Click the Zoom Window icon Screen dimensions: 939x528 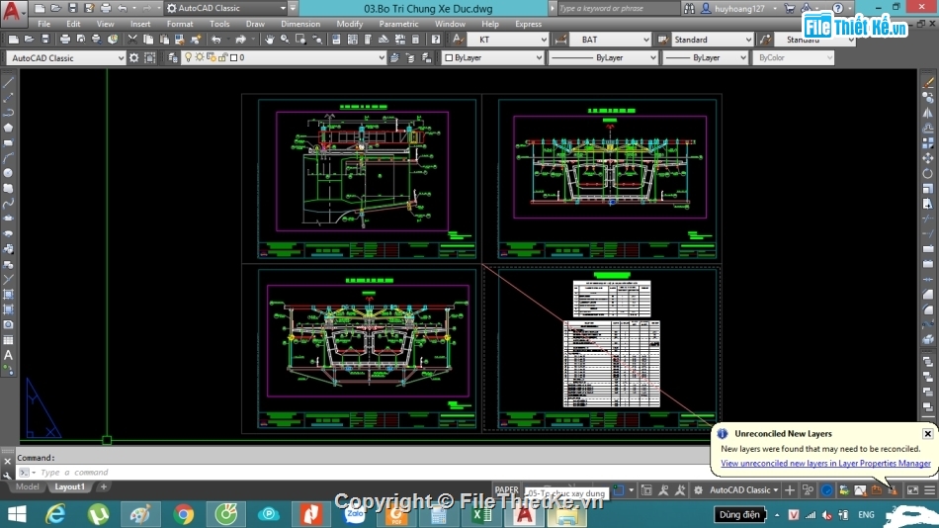click(300, 40)
